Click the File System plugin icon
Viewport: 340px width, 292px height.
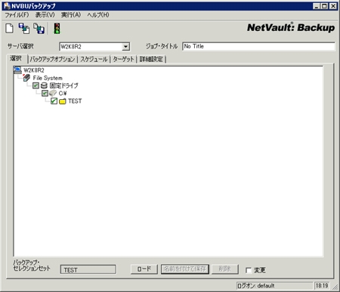point(26,78)
